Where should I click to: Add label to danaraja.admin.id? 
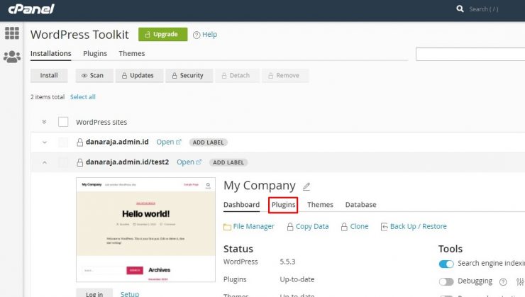click(209, 142)
